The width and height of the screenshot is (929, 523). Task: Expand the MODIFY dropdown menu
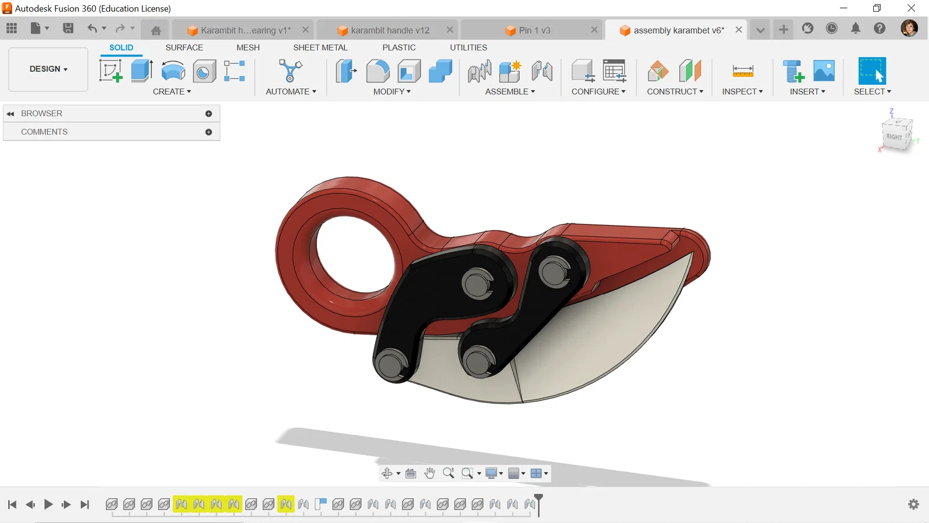[x=392, y=92]
